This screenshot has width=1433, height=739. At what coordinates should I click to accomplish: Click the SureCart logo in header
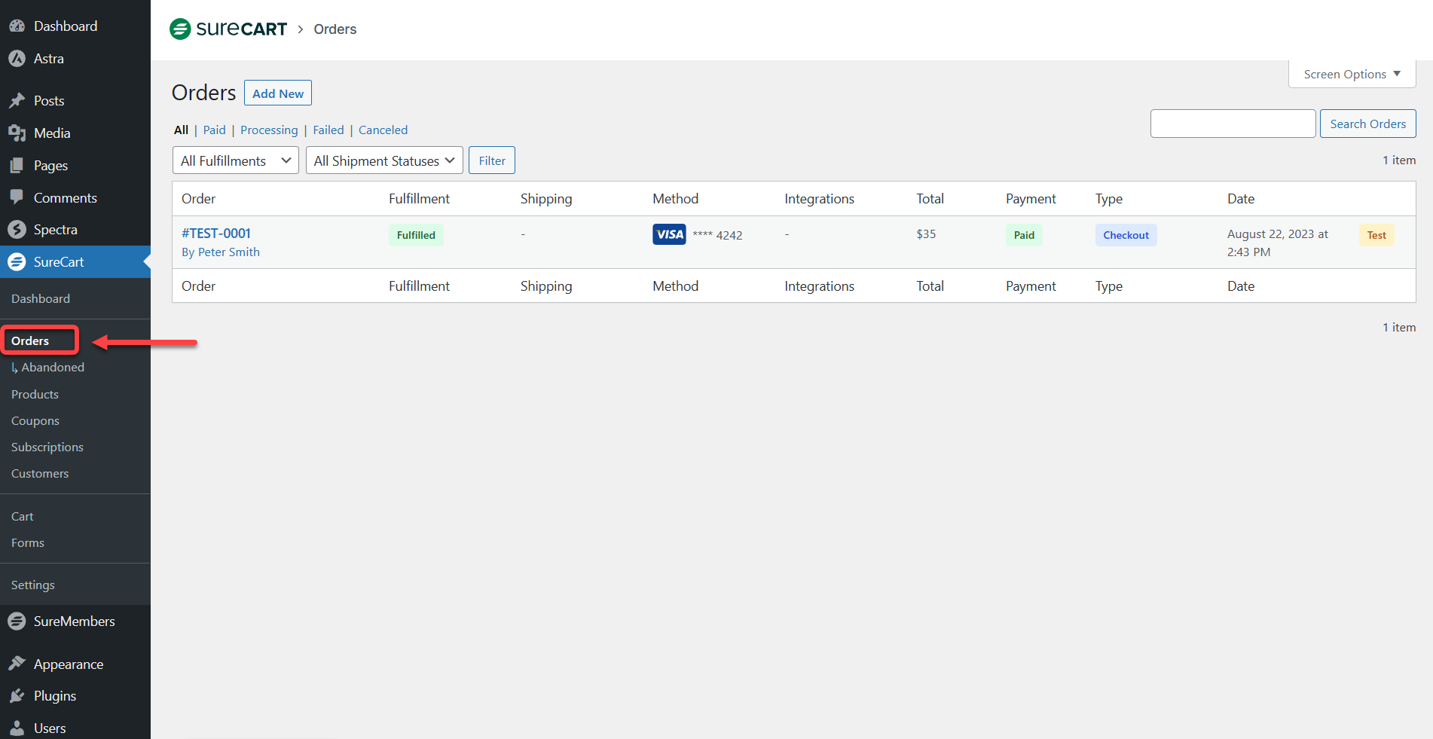click(228, 29)
